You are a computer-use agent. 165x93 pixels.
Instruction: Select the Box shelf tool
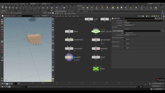[3, 8]
